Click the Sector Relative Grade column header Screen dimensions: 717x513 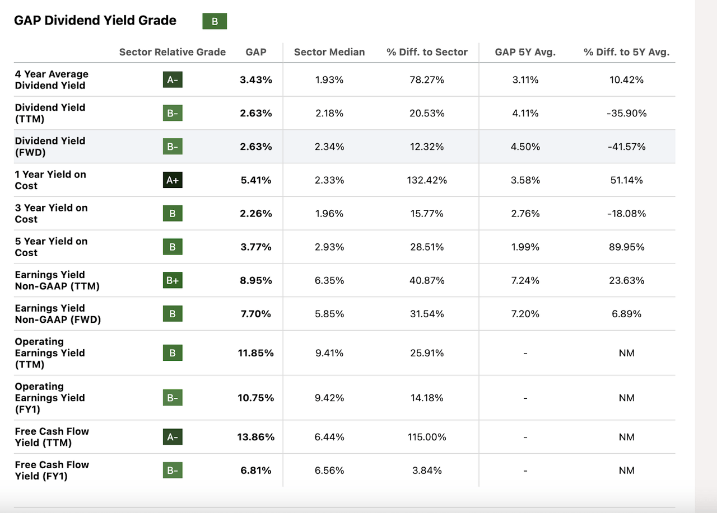[x=173, y=52]
